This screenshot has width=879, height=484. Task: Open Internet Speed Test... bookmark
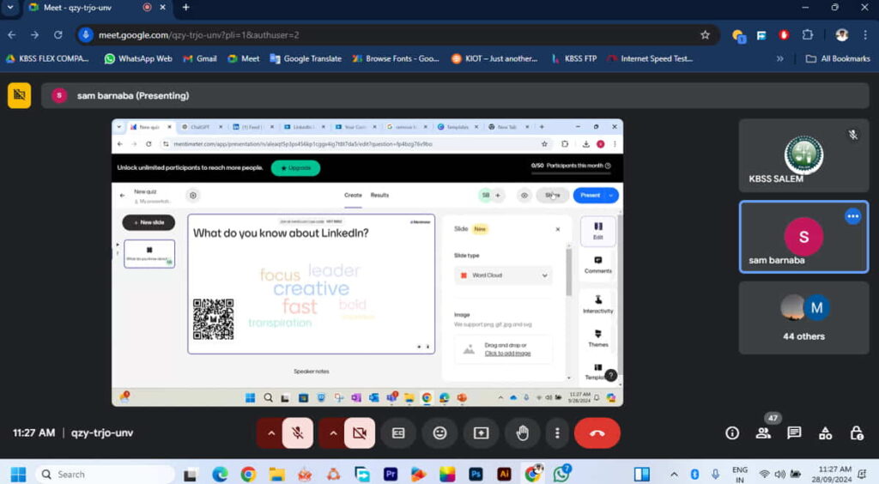[x=651, y=58]
